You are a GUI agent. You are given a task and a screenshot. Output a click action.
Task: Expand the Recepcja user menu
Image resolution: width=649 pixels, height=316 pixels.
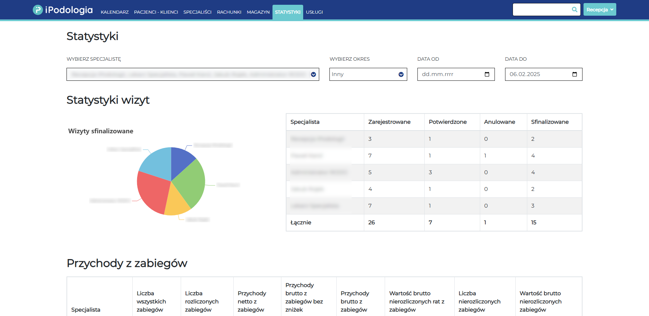pyautogui.click(x=599, y=10)
